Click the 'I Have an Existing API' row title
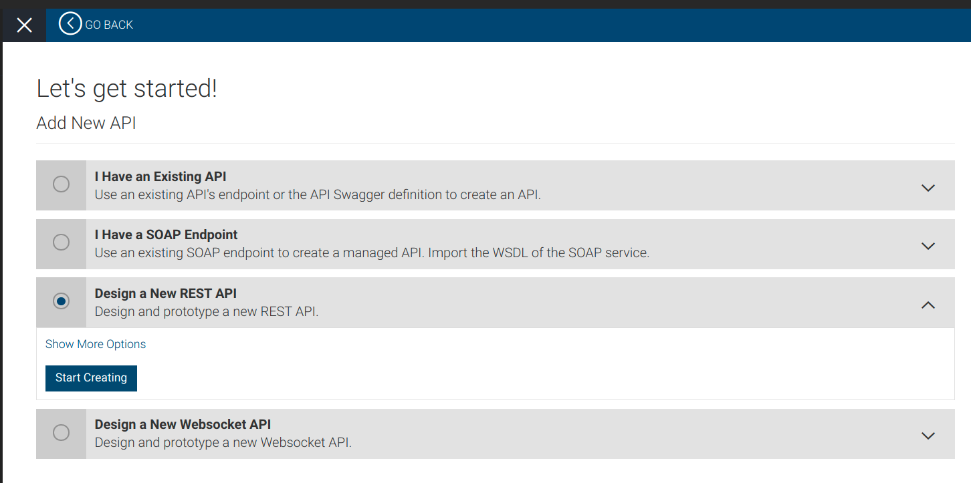Viewport: 971px width, 483px height. [159, 176]
